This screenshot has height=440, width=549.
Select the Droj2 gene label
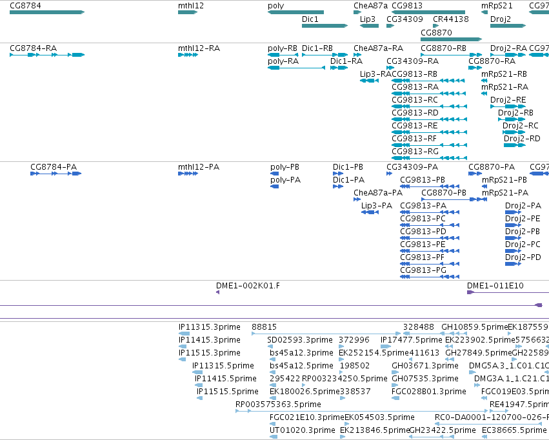pyautogui.click(x=501, y=19)
